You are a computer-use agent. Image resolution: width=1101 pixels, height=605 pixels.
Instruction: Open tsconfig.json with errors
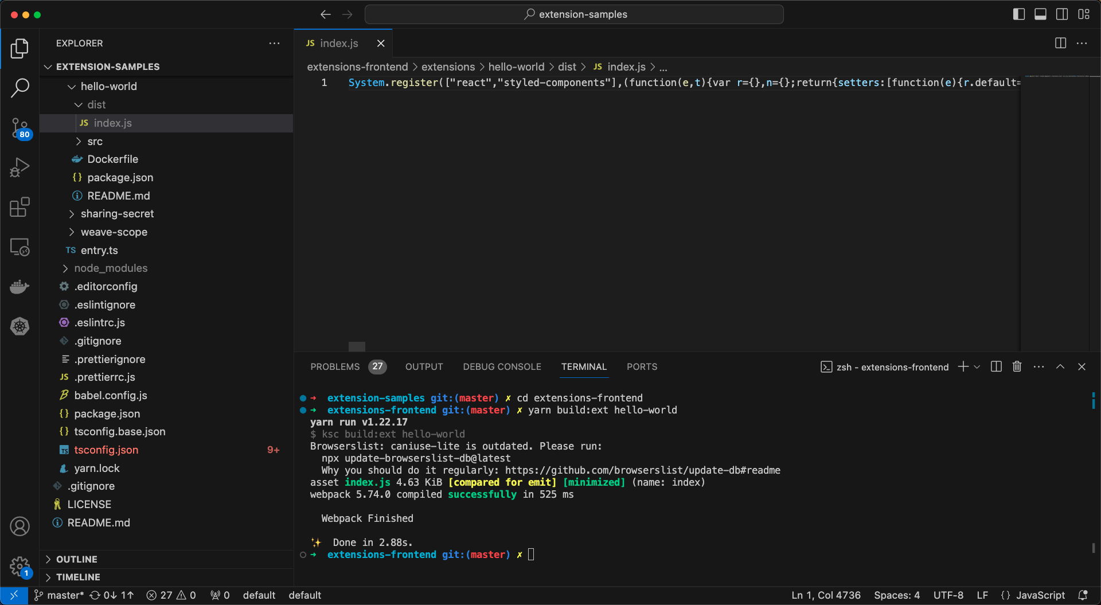pyautogui.click(x=166, y=450)
